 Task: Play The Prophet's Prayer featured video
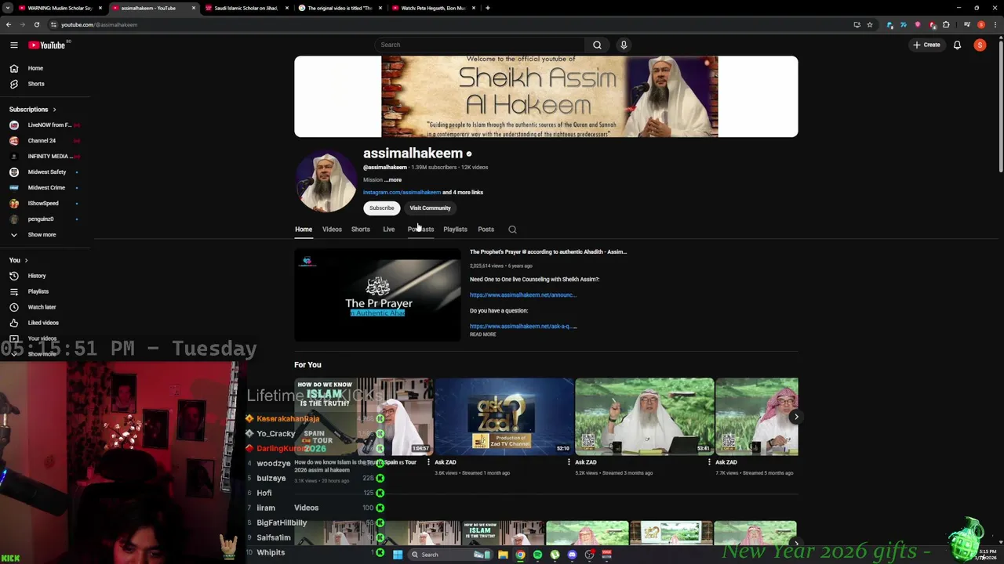[x=377, y=295]
